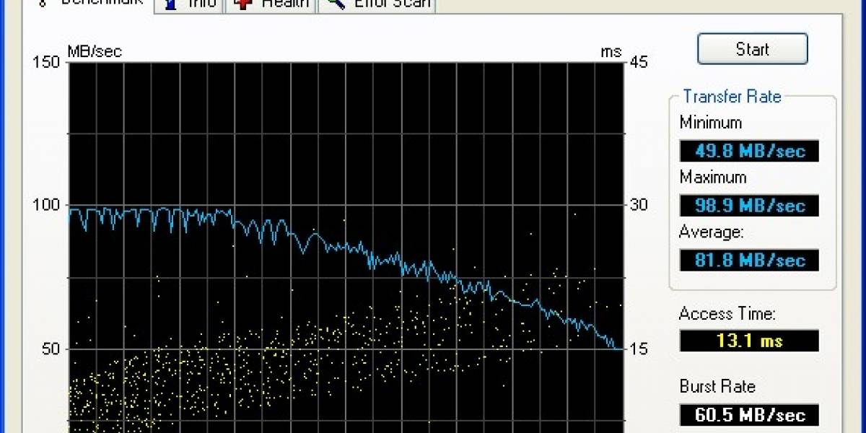Click the Transfer Rate group label
Screen dimensions: 866x433
click(x=732, y=97)
